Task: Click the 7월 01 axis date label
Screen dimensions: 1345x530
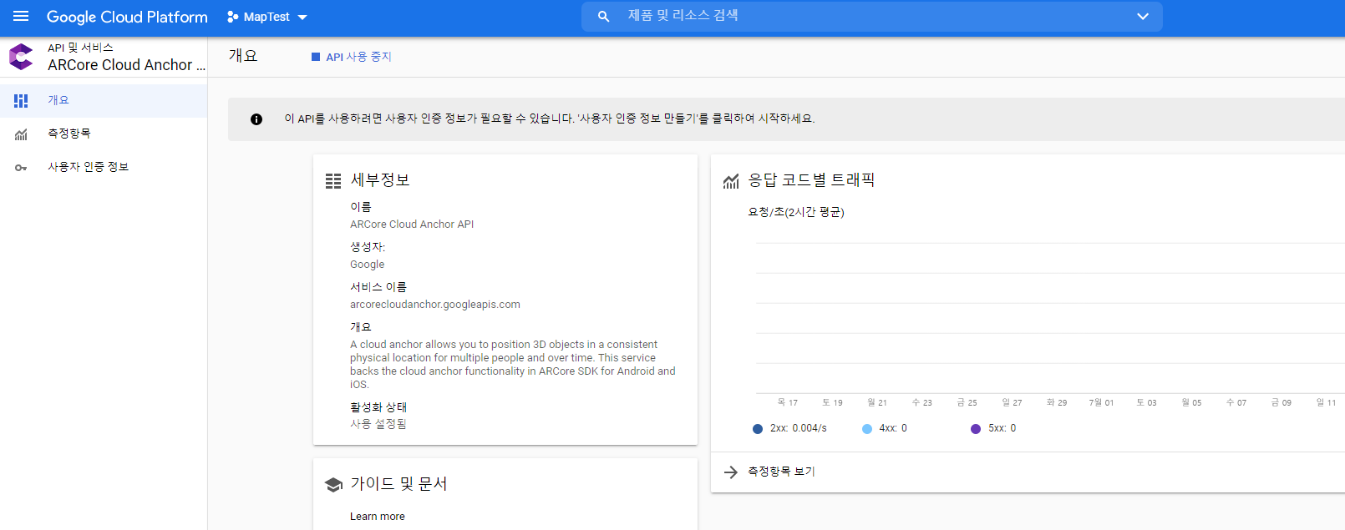Action: pos(1101,402)
